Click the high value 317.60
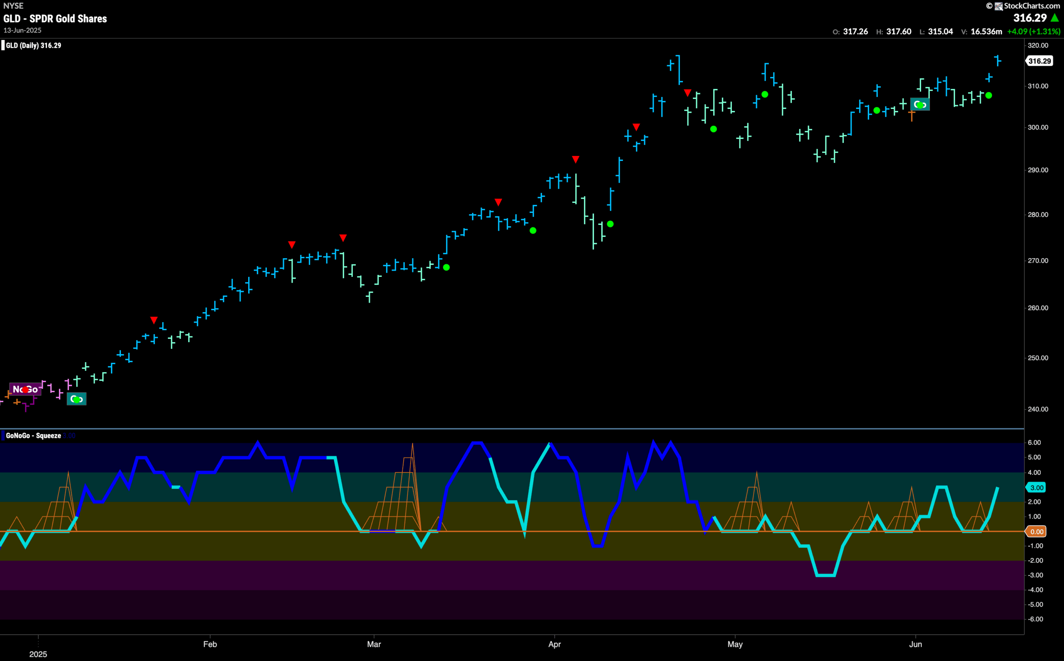Screen dimensions: 1064x661 click(899, 32)
